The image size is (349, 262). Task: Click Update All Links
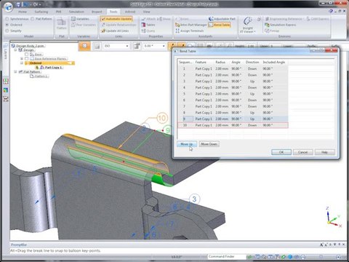(x=115, y=31)
